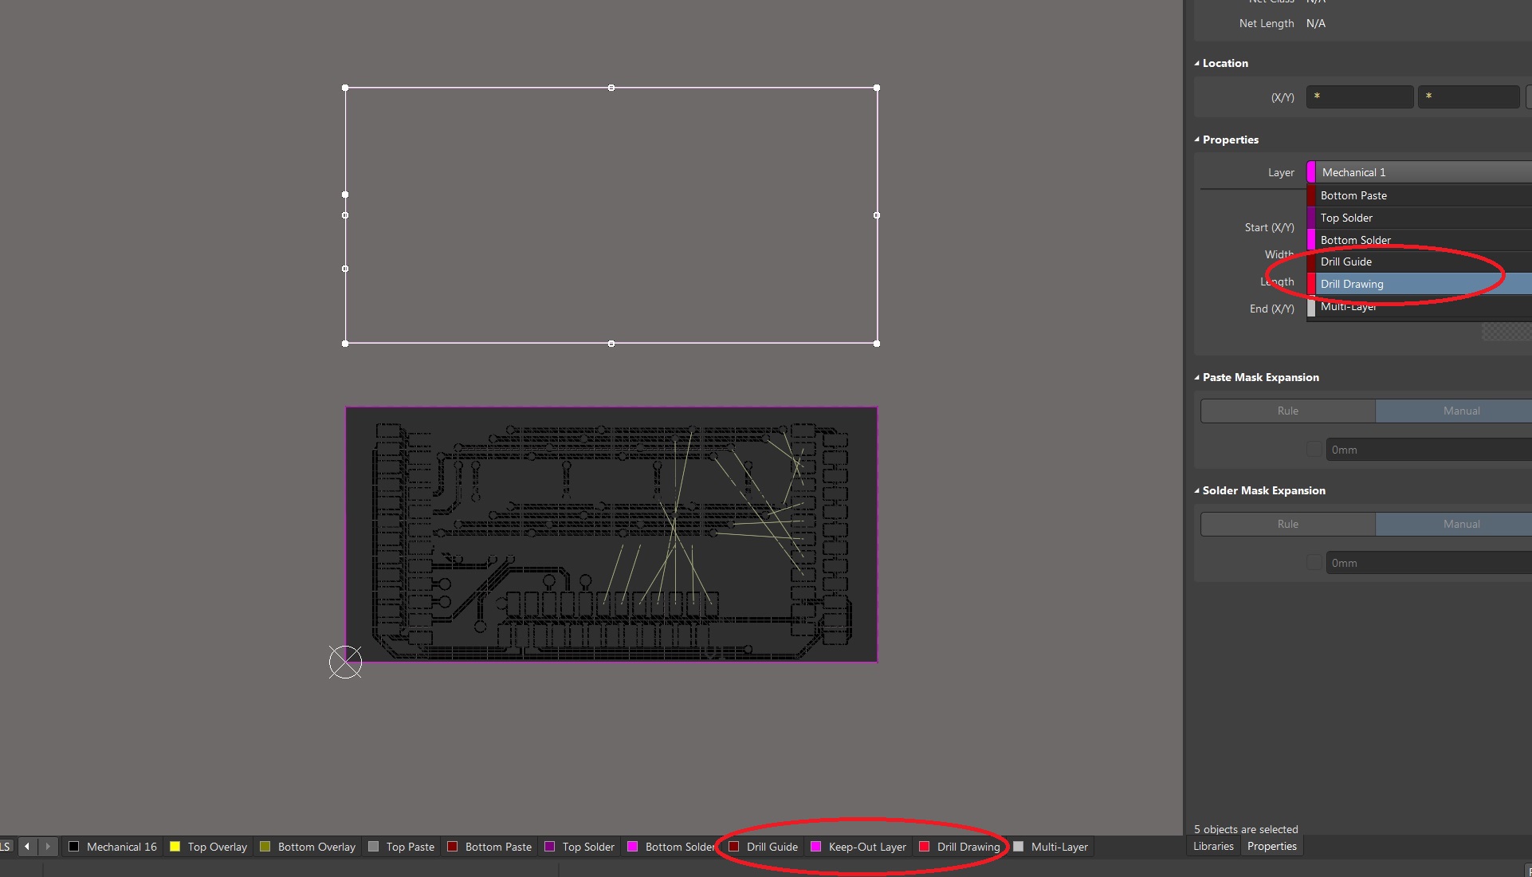Click the olive Bottom Overlay color swatch
The width and height of the screenshot is (1532, 877).
pyautogui.click(x=265, y=847)
